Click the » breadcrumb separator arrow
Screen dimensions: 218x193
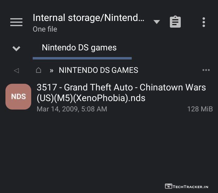[51, 70]
